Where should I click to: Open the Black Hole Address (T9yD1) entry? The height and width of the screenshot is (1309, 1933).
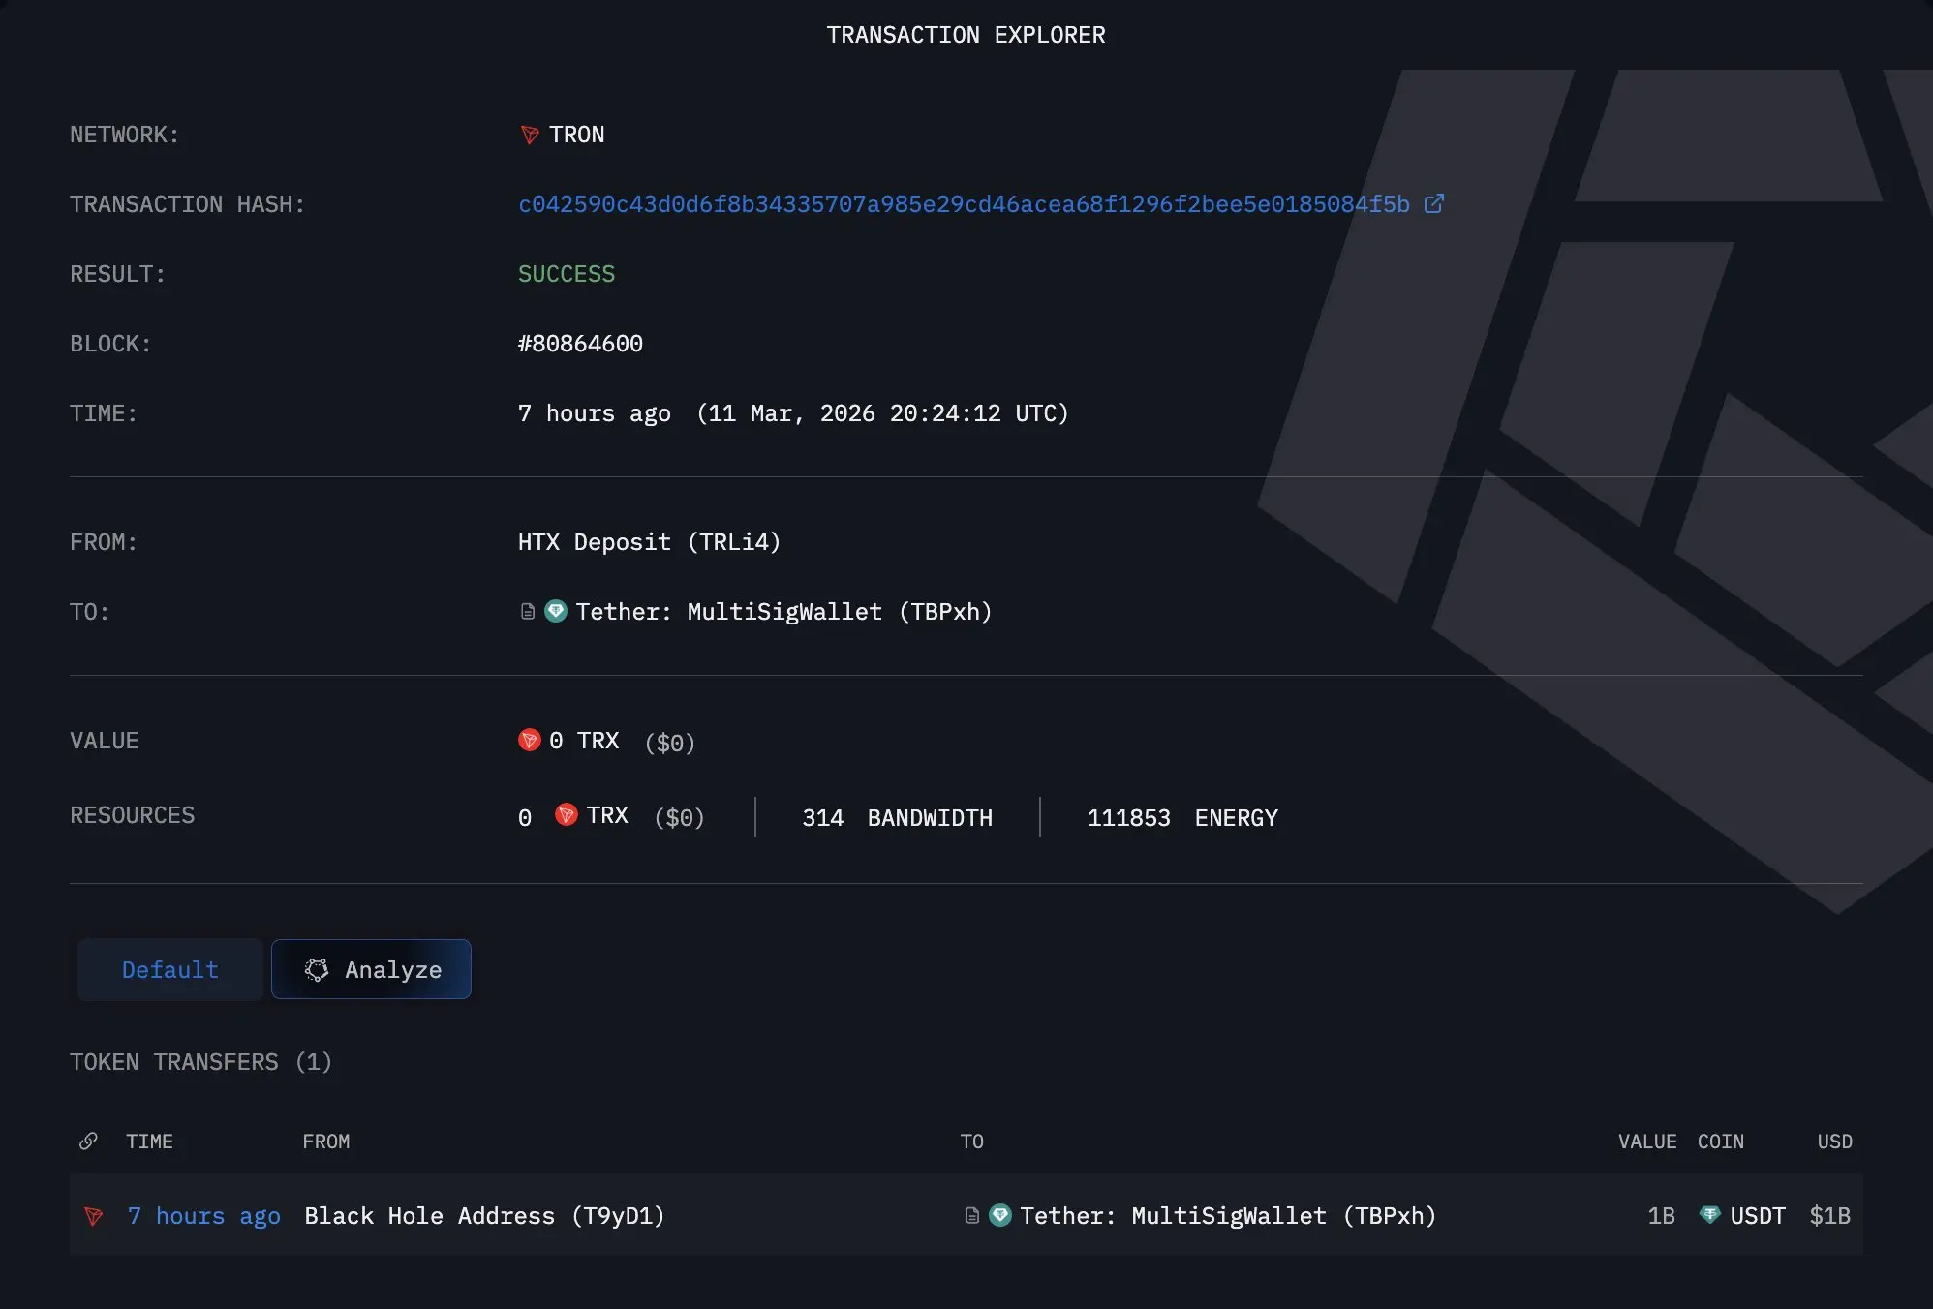(484, 1216)
